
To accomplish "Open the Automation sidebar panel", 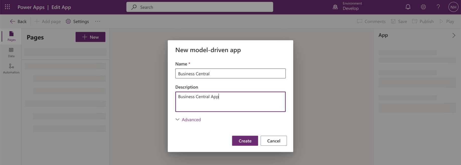I will (x=11, y=69).
